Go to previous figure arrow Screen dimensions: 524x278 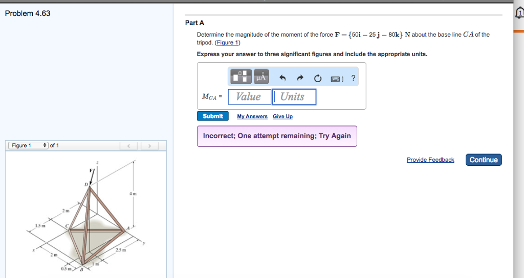point(128,146)
